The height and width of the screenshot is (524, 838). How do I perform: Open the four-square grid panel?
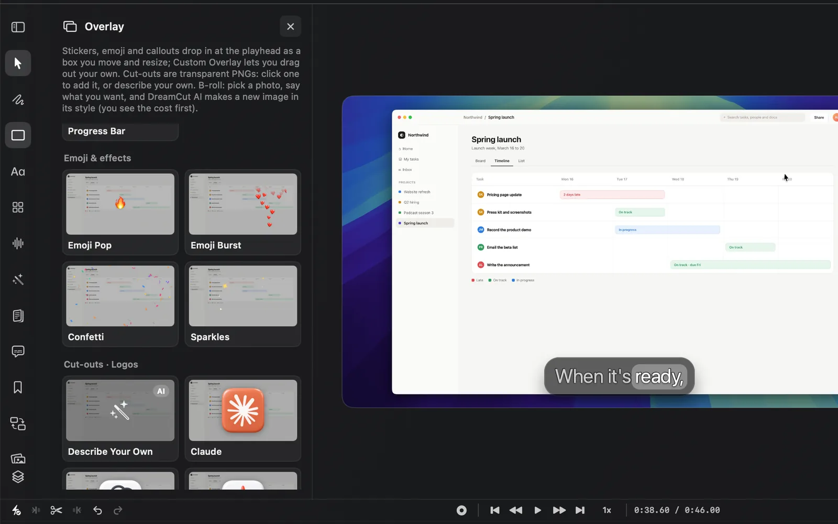(x=18, y=208)
